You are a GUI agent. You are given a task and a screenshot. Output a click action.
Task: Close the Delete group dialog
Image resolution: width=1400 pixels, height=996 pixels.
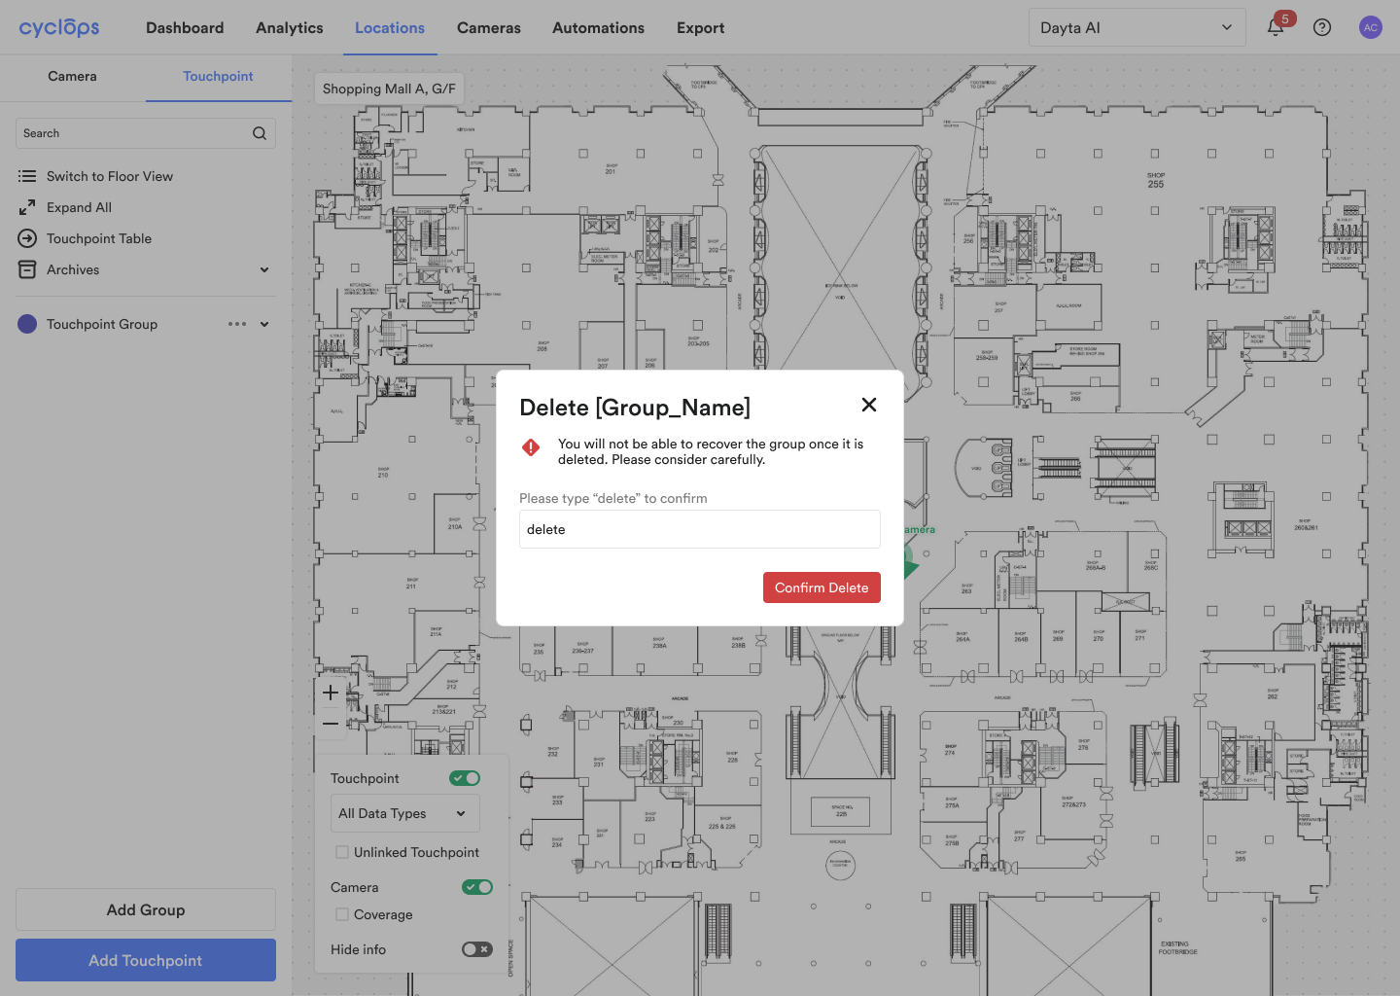coord(869,405)
